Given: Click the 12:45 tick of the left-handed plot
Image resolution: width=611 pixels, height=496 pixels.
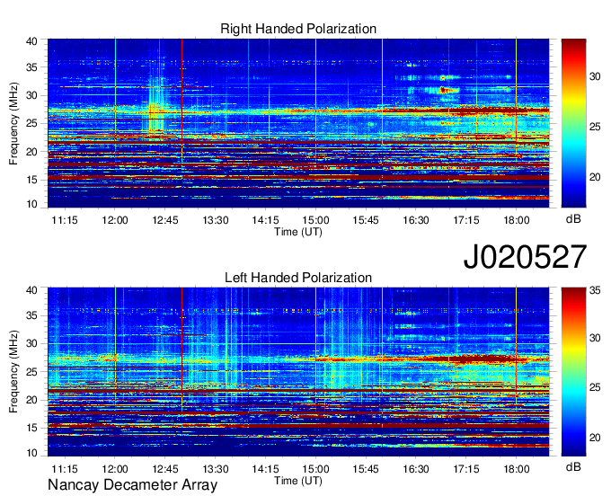Looking at the screenshot, I should [x=165, y=469].
